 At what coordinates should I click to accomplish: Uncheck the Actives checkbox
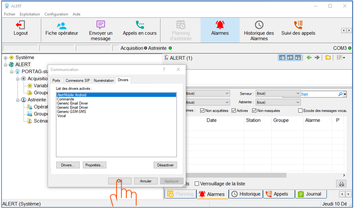click(234, 111)
